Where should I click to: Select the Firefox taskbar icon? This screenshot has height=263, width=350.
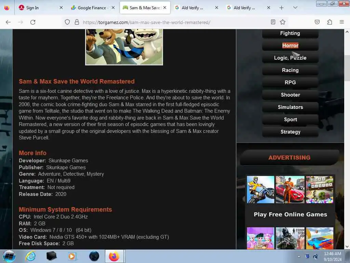pyautogui.click(x=114, y=256)
